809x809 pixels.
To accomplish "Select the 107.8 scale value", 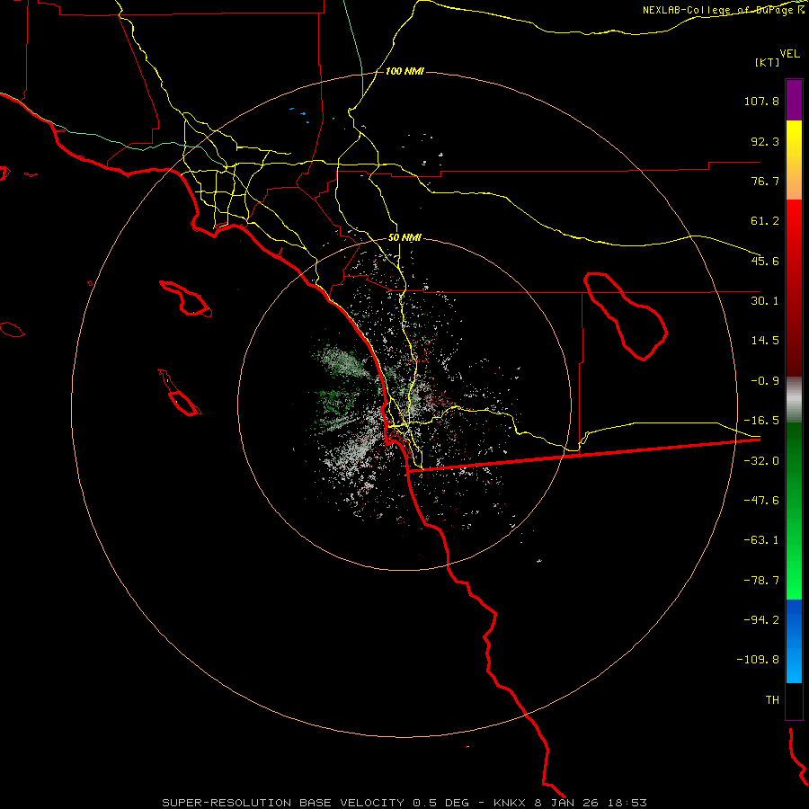I will [761, 101].
